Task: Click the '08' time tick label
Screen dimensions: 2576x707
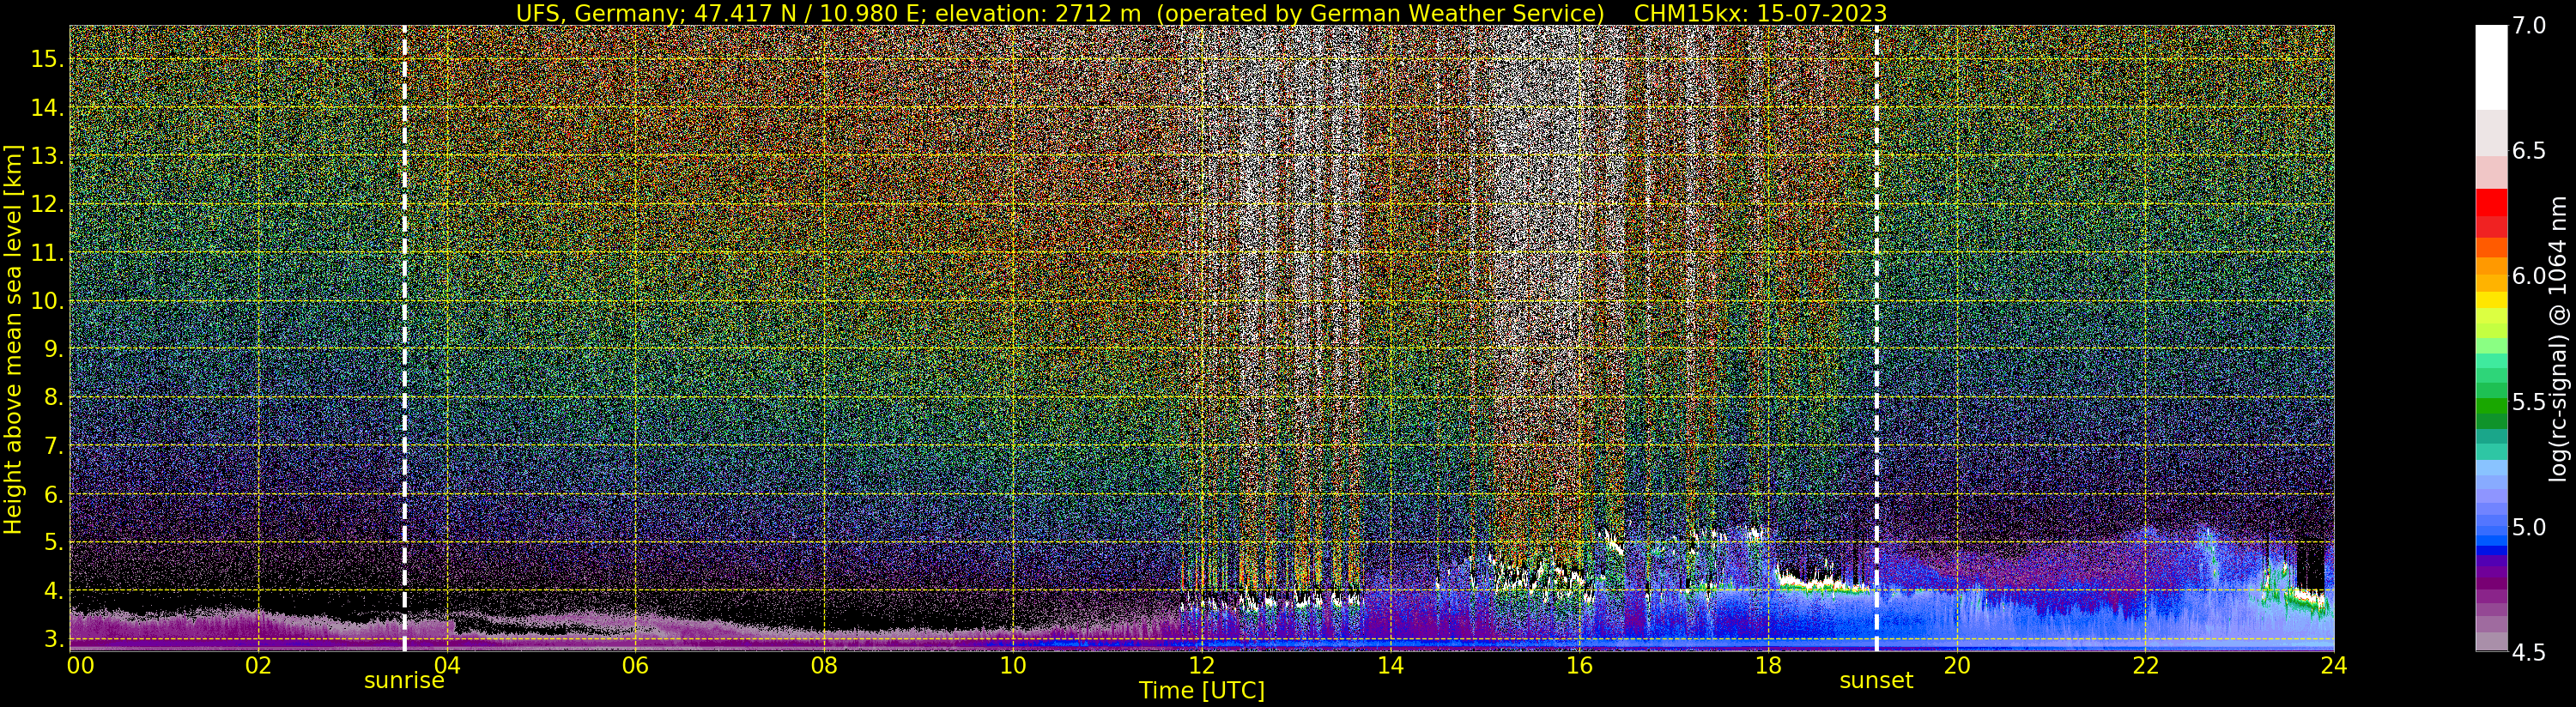Action: [x=824, y=665]
